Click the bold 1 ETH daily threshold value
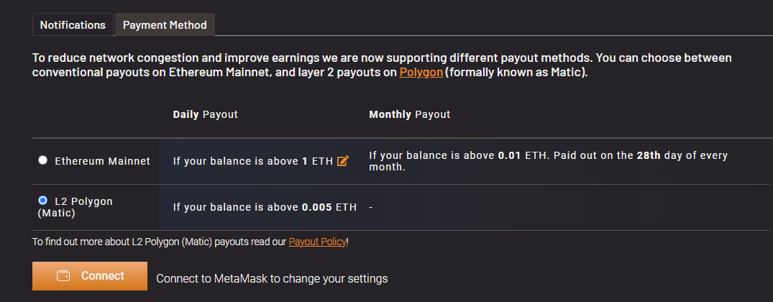Screen dimensions: 773x302 click(318, 161)
